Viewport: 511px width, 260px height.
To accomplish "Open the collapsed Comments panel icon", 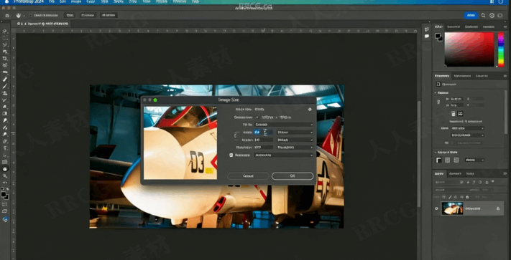I will [427, 37].
